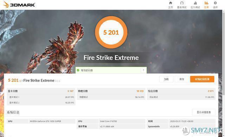The width and height of the screenshot is (225, 137).
Task: Click NVIDIA GeForce GTX 1650 SUPER text
Action: click(x=45, y=121)
